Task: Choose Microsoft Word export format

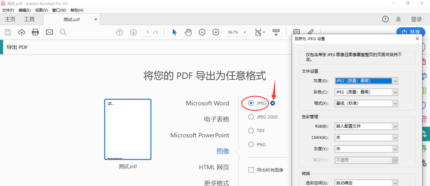Action: point(207,103)
